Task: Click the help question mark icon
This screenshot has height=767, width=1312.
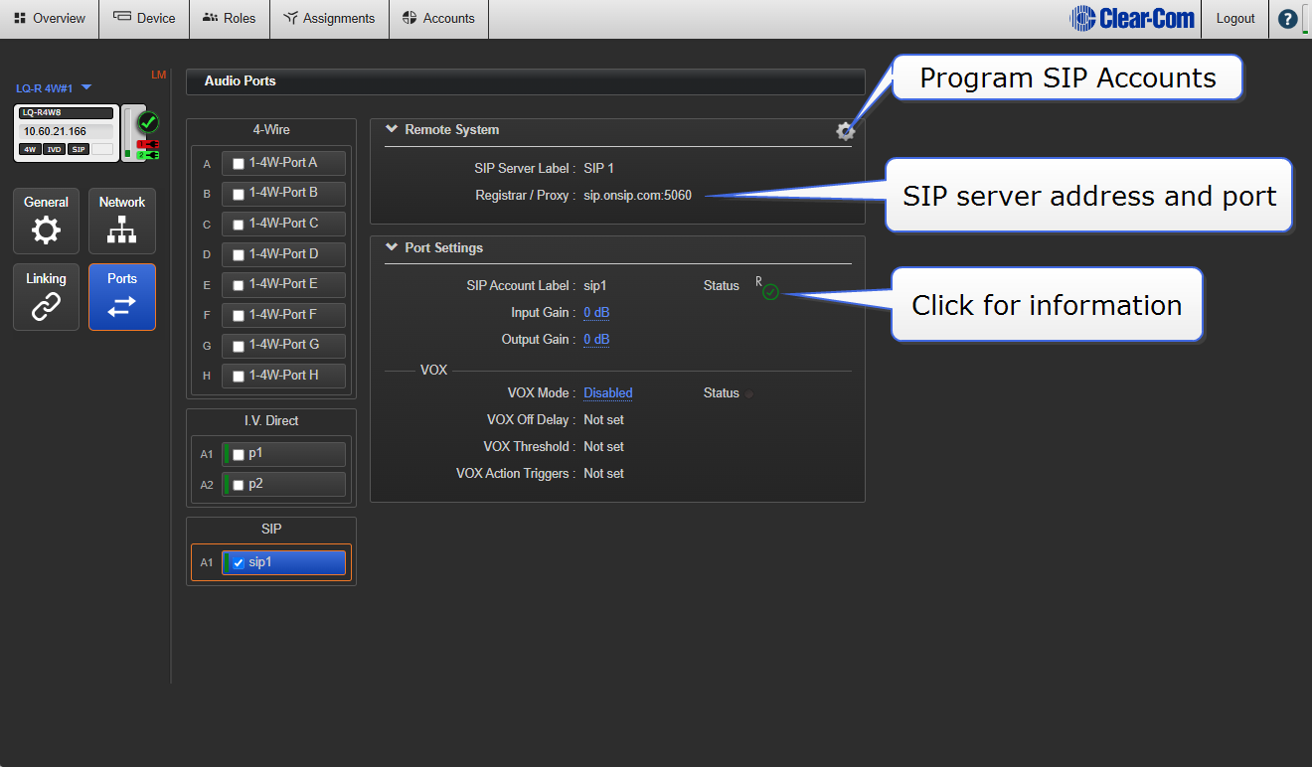Action: (1287, 19)
